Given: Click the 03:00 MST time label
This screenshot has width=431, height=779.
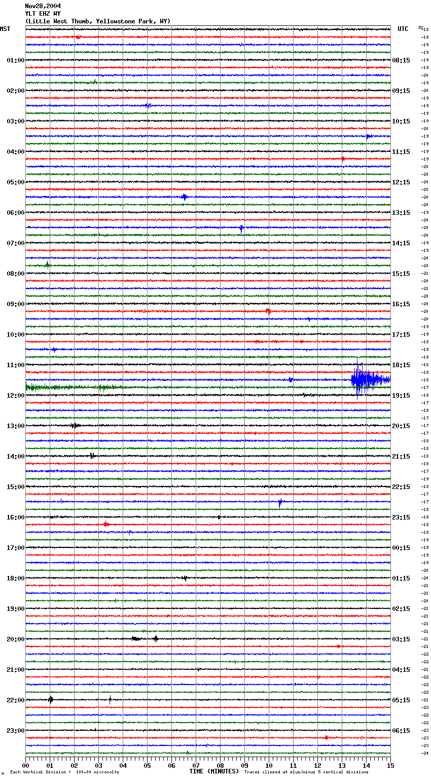Looking at the screenshot, I should [15, 121].
